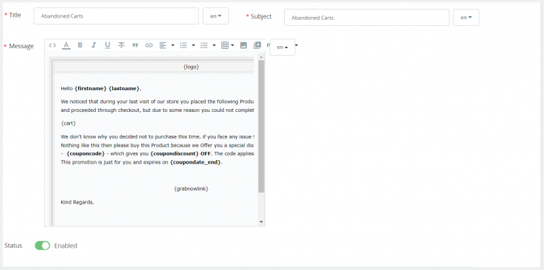544x270 pixels.
Task: Toggle bold formatting
Action: click(80, 45)
